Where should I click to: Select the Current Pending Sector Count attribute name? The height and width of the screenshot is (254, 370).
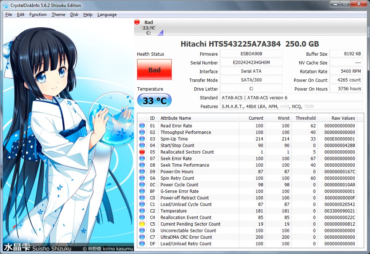click(x=190, y=224)
